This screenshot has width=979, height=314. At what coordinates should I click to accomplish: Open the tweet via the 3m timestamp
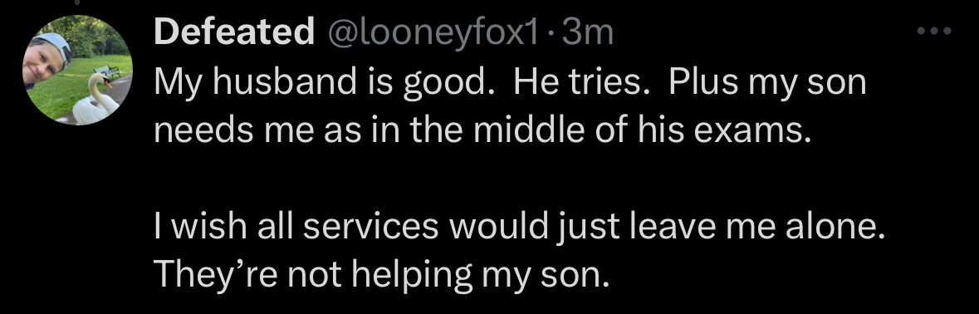click(588, 33)
